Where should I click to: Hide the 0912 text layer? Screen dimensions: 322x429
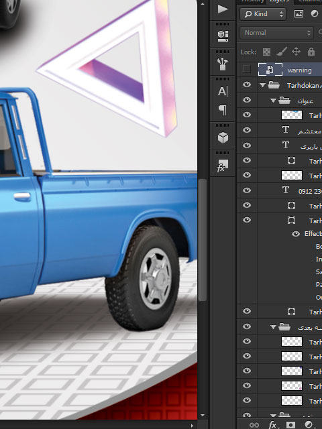(x=247, y=190)
